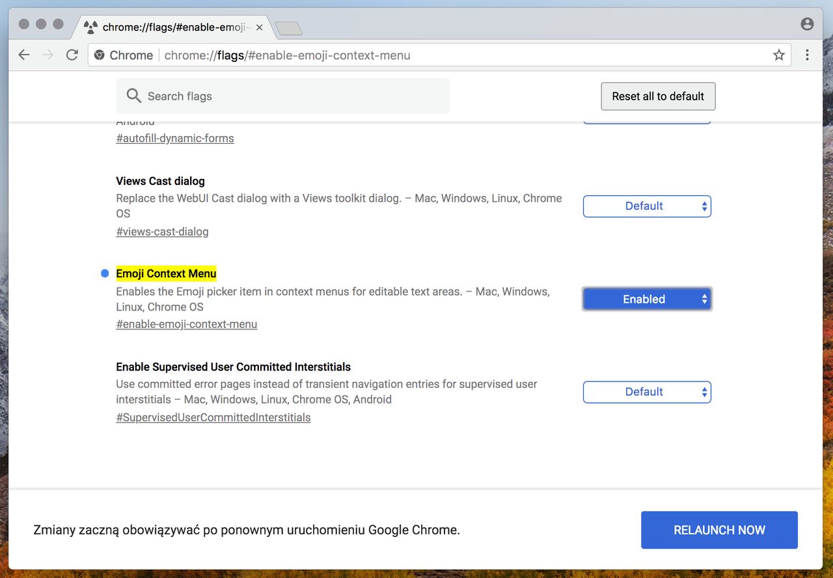The image size is (833, 578).
Task: Focus the Search flags input field
Action: 283,96
